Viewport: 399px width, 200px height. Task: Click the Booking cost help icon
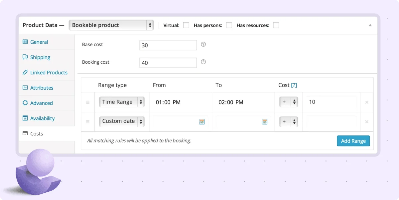203,62
